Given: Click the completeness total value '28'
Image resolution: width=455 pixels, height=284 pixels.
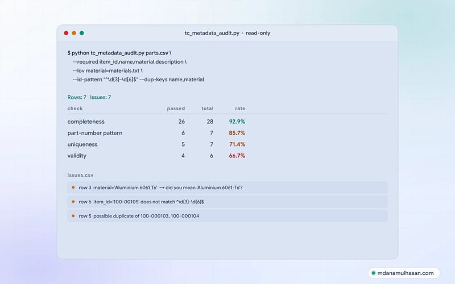Looking at the screenshot, I should pyautogui.click(x=210, y=122).
